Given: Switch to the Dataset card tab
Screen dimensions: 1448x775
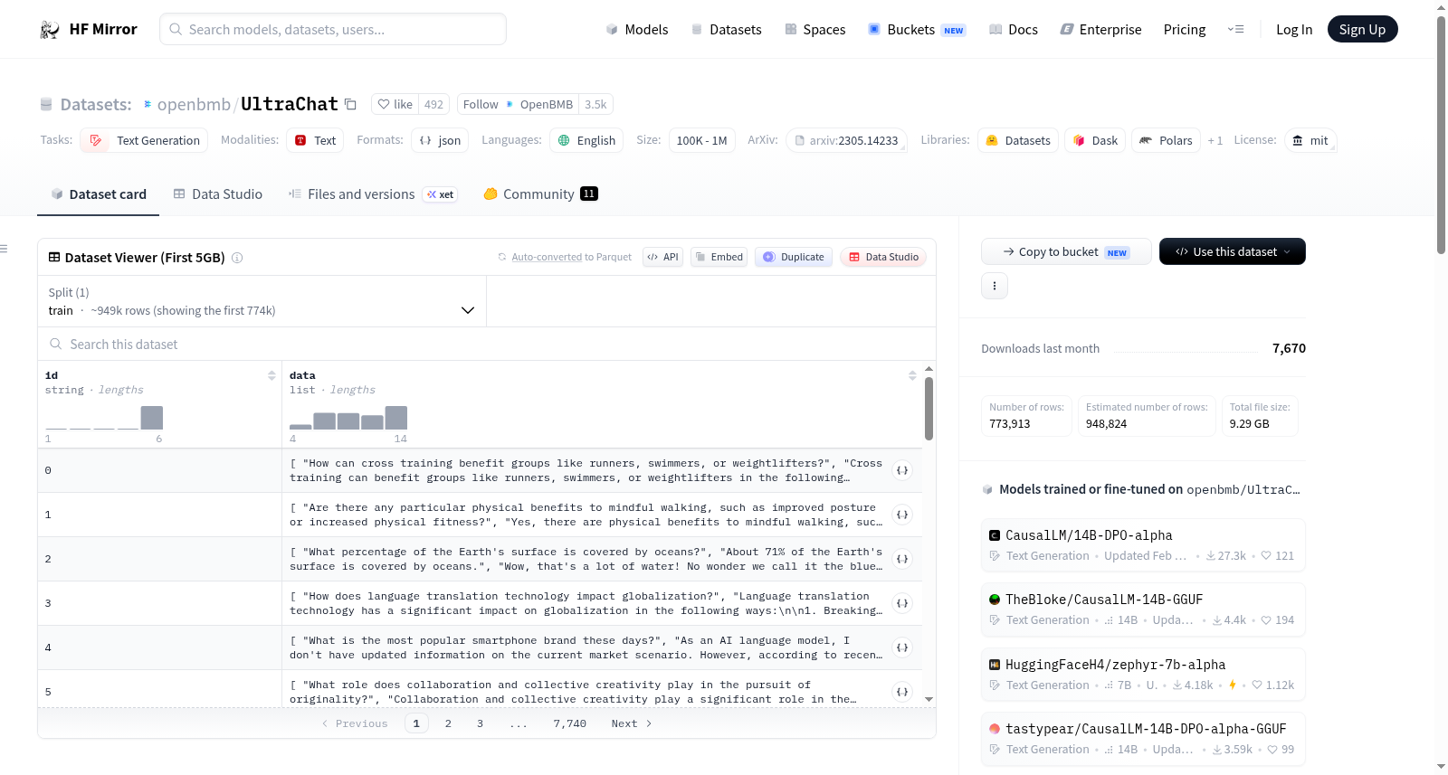Looking at the screenshot, I should tap(98, 194).
